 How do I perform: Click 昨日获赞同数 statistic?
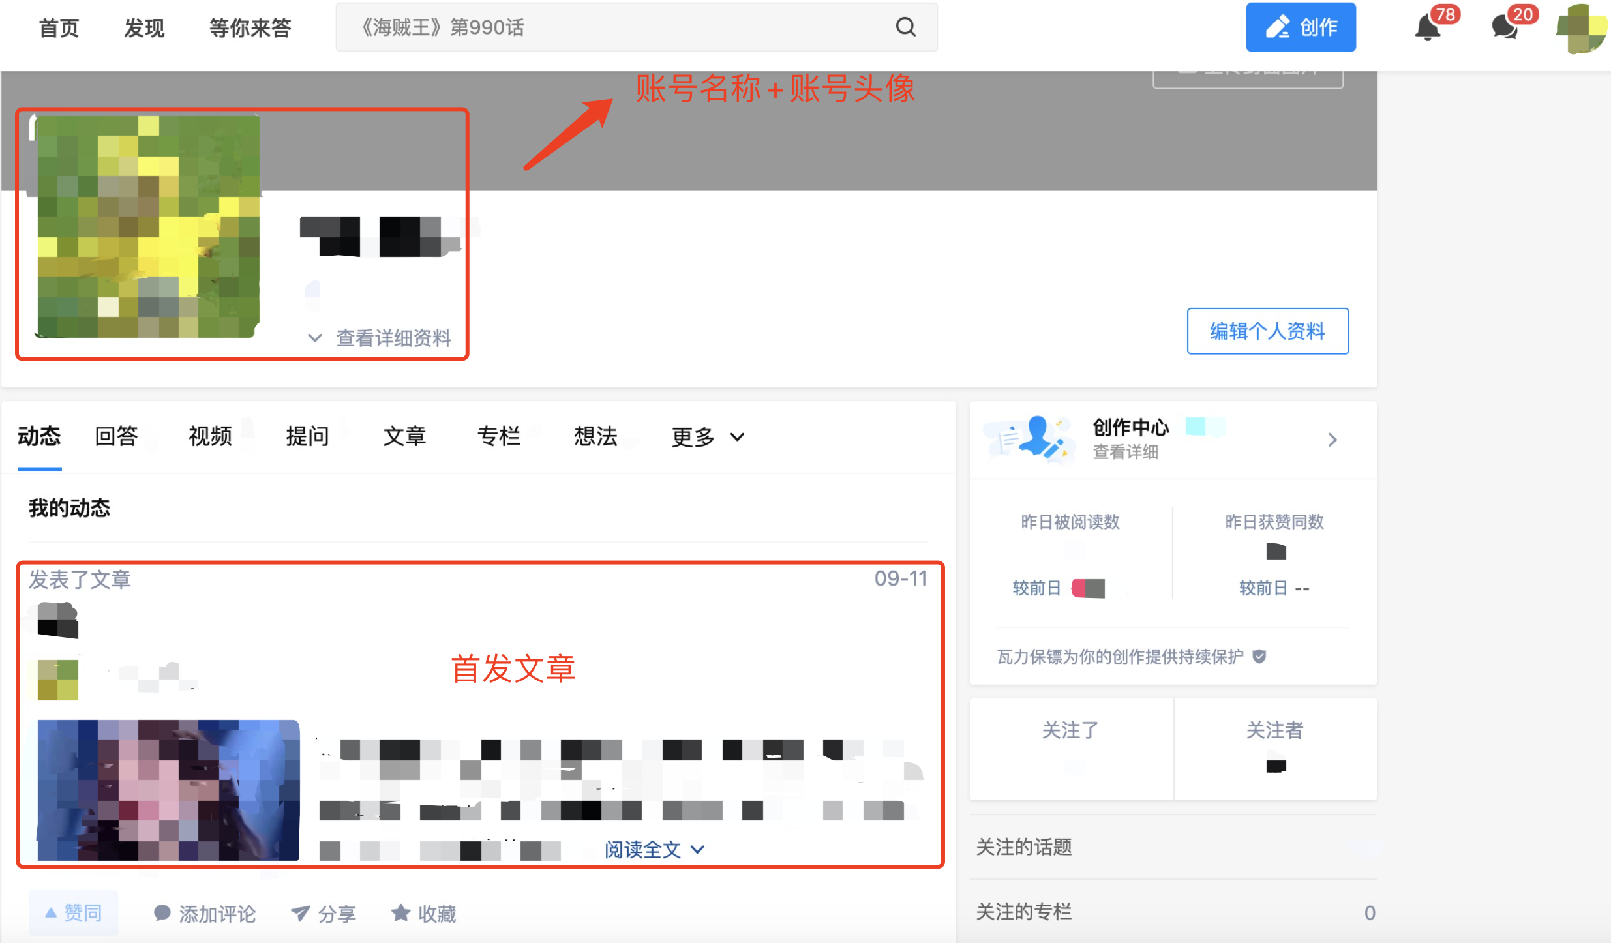1274,522
